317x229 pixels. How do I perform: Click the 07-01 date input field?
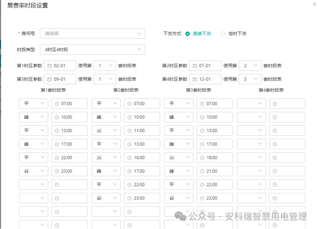point(205,65)
